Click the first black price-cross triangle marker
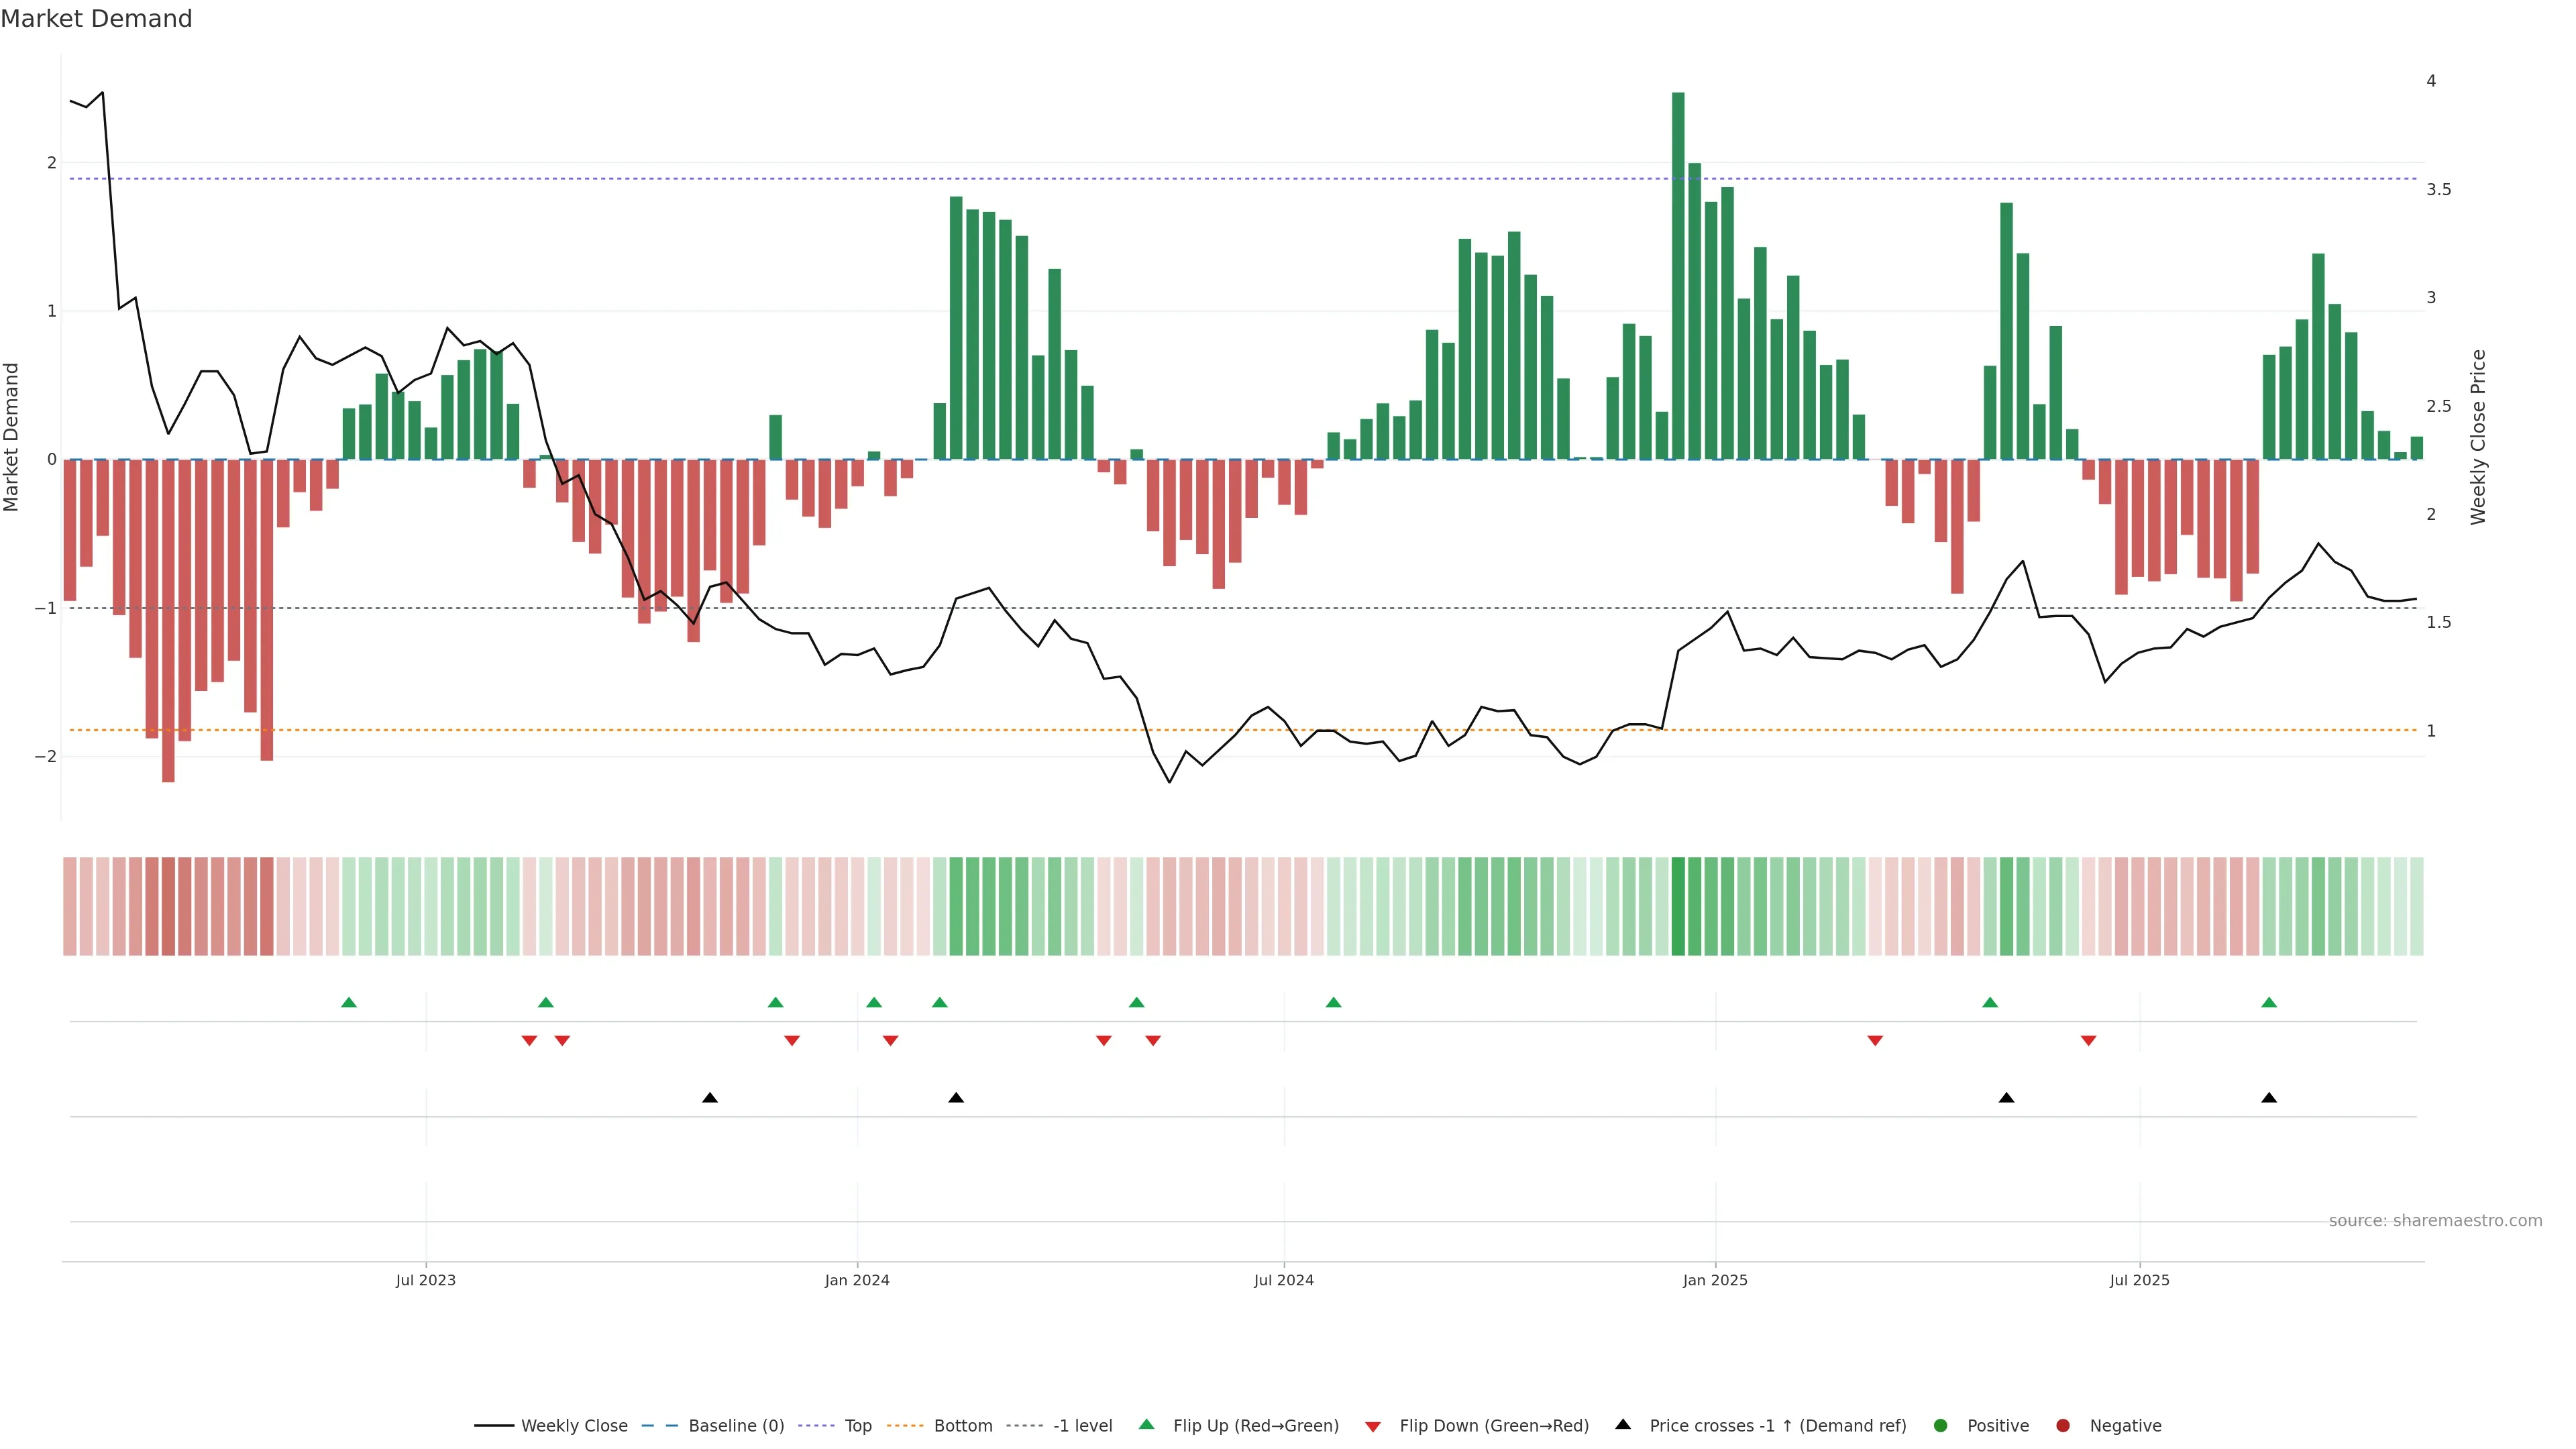Viewport: 2576px width, 1449px height. 709,1098
